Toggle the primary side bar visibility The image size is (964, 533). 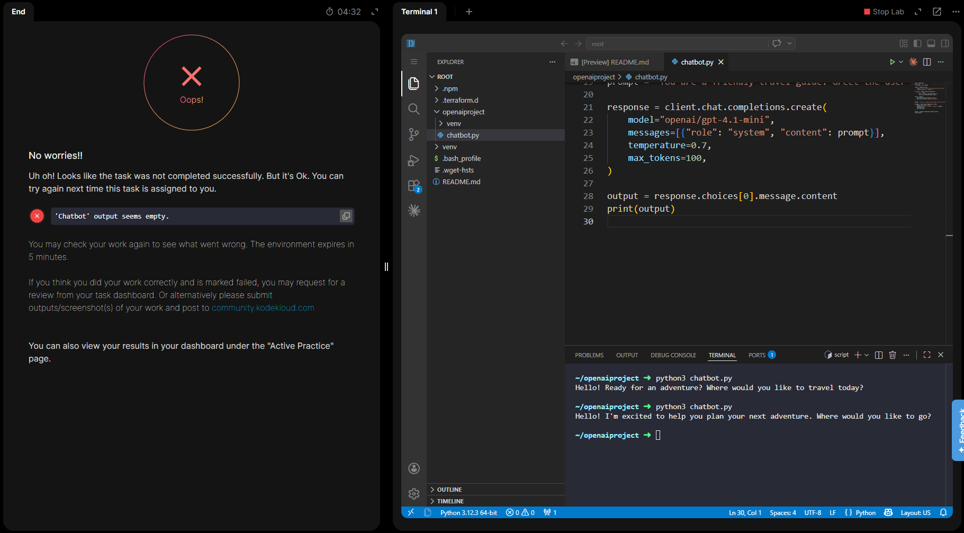(x=917, y=43)
